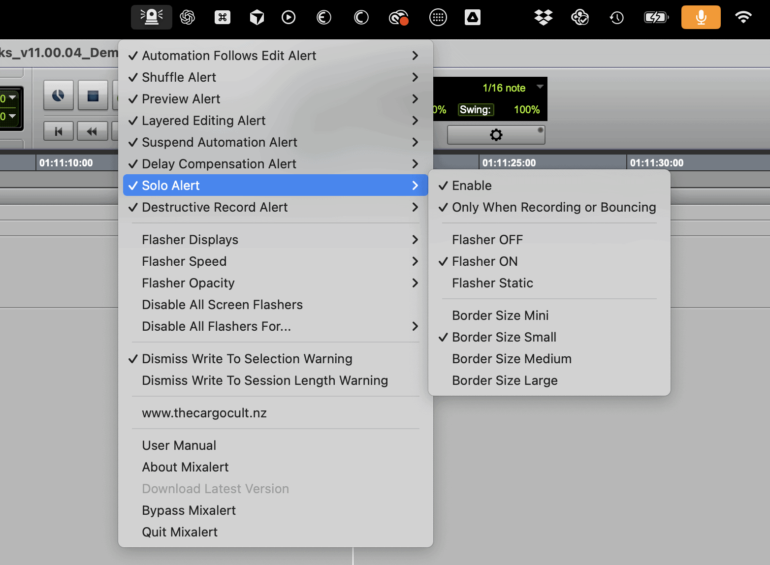The width and height of the screenshot is (770, 565).
Task: Click the Dropbox menu bar icon
Action: pyautogui.click(x=543, y=18)
